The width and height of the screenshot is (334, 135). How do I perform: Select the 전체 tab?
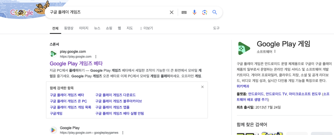coord(55,28)
